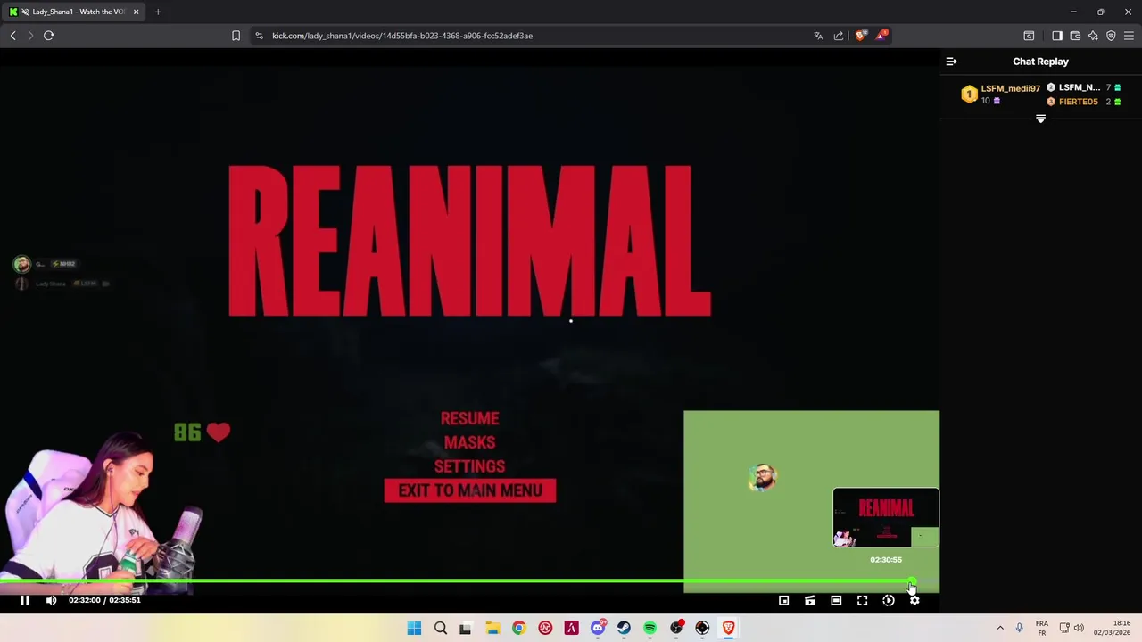Image resolution: width=1142 pixels, height=642 pixels.
Task: Open LSFM_N... gifter profile
Action: click(x=1079, y=87)
